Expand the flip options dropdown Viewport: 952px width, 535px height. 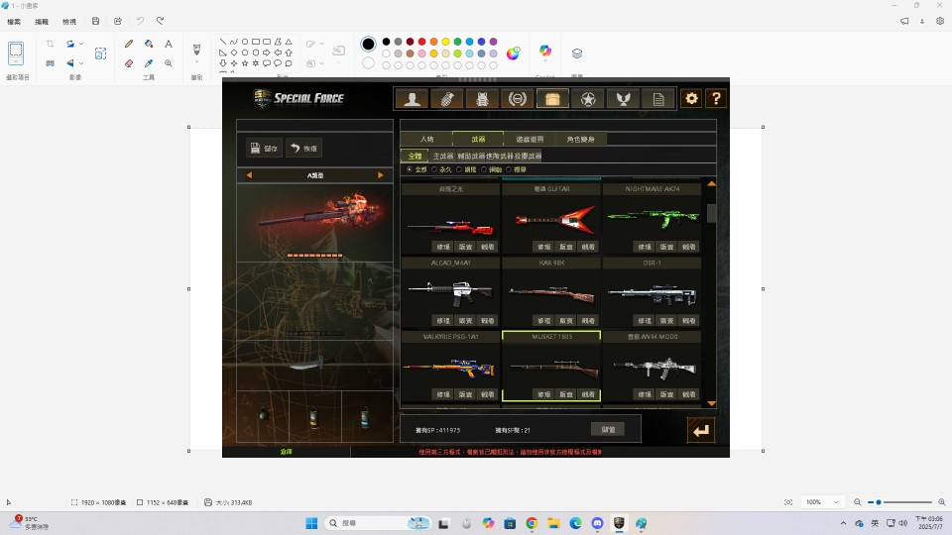[81, 63]
